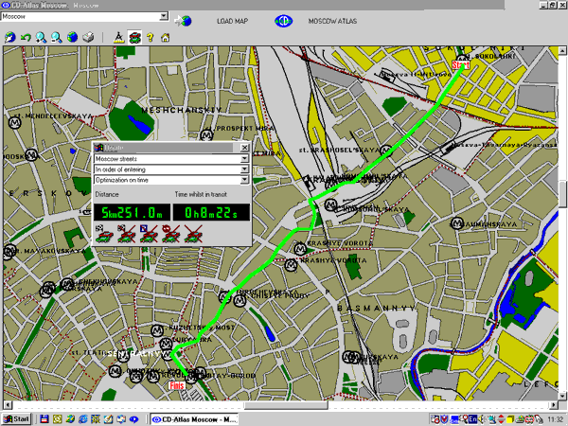This screenshot has height=426, width=568.
Task: Click the blue oval atlas logo icon
Action: (x=284, y=21)
